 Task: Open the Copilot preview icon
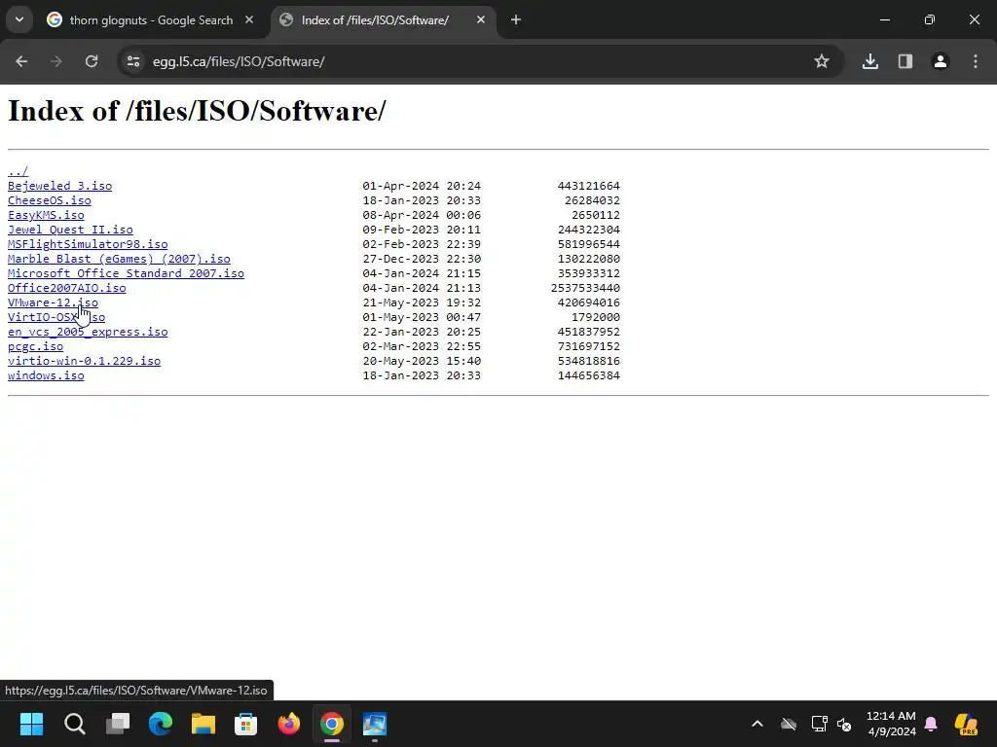[x=967, y=724]
